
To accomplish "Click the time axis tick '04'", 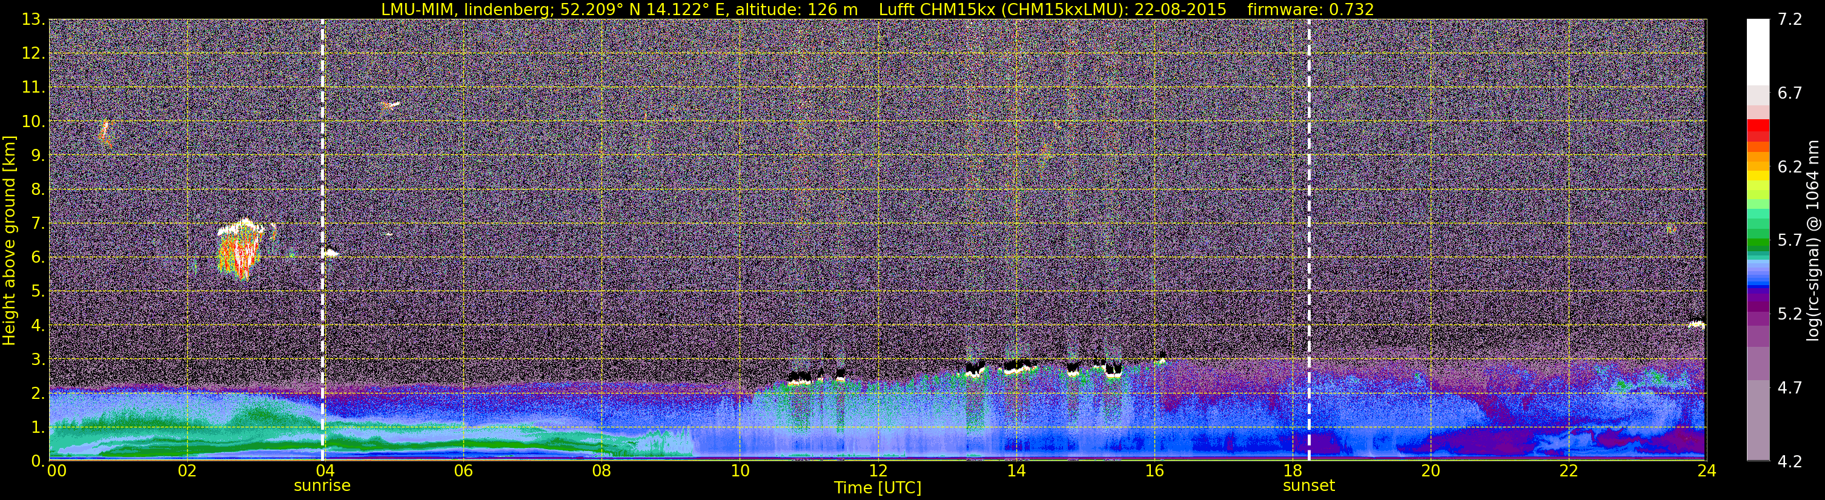I will click(x=325, y=471).
